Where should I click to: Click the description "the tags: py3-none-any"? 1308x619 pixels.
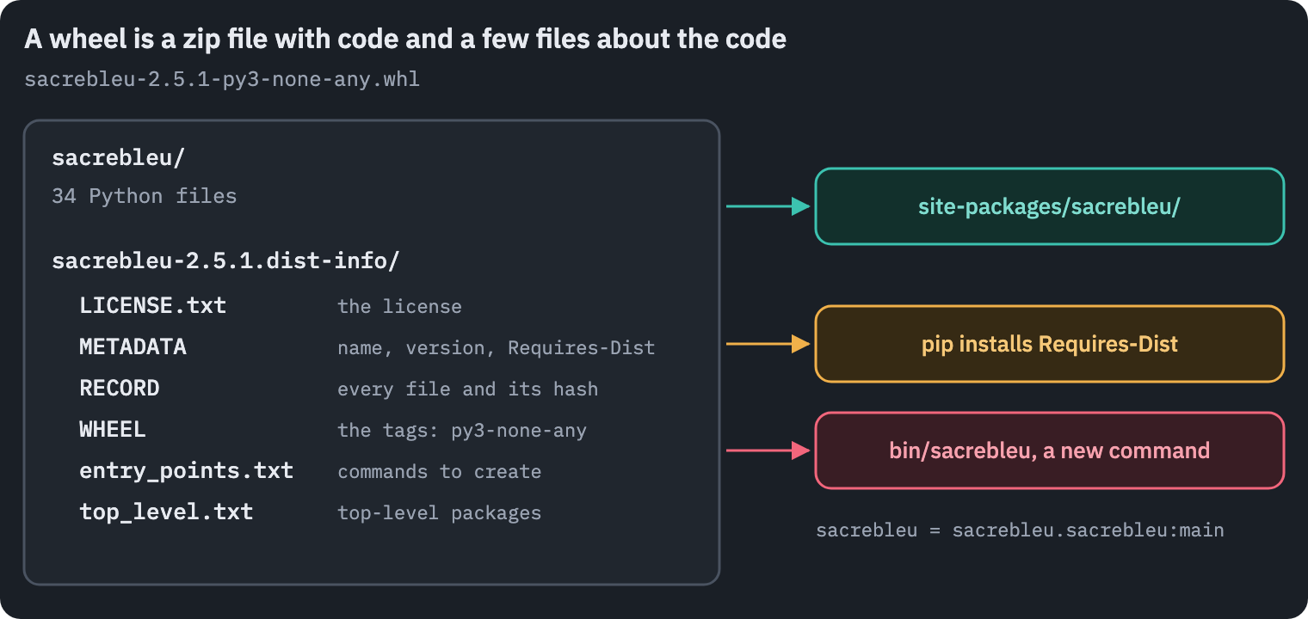[462, 431]
